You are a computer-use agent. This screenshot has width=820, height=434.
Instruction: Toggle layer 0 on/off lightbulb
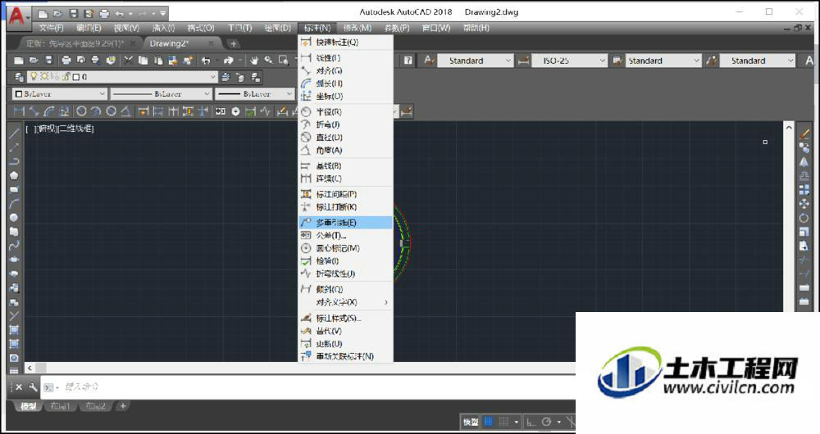(34, 77)
